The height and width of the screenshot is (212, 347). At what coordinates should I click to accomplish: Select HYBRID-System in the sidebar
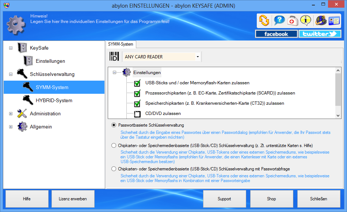pyautogui.click(x=54, y=100)
